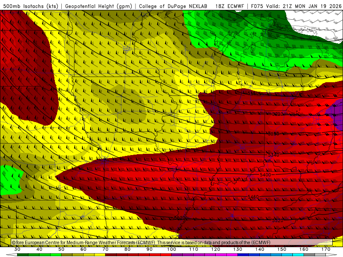Click the '500mb Isotachs (kts)' title text
The height and width of the screenshot is (257, 343).
pyautogui.click(x=30, y=6)
